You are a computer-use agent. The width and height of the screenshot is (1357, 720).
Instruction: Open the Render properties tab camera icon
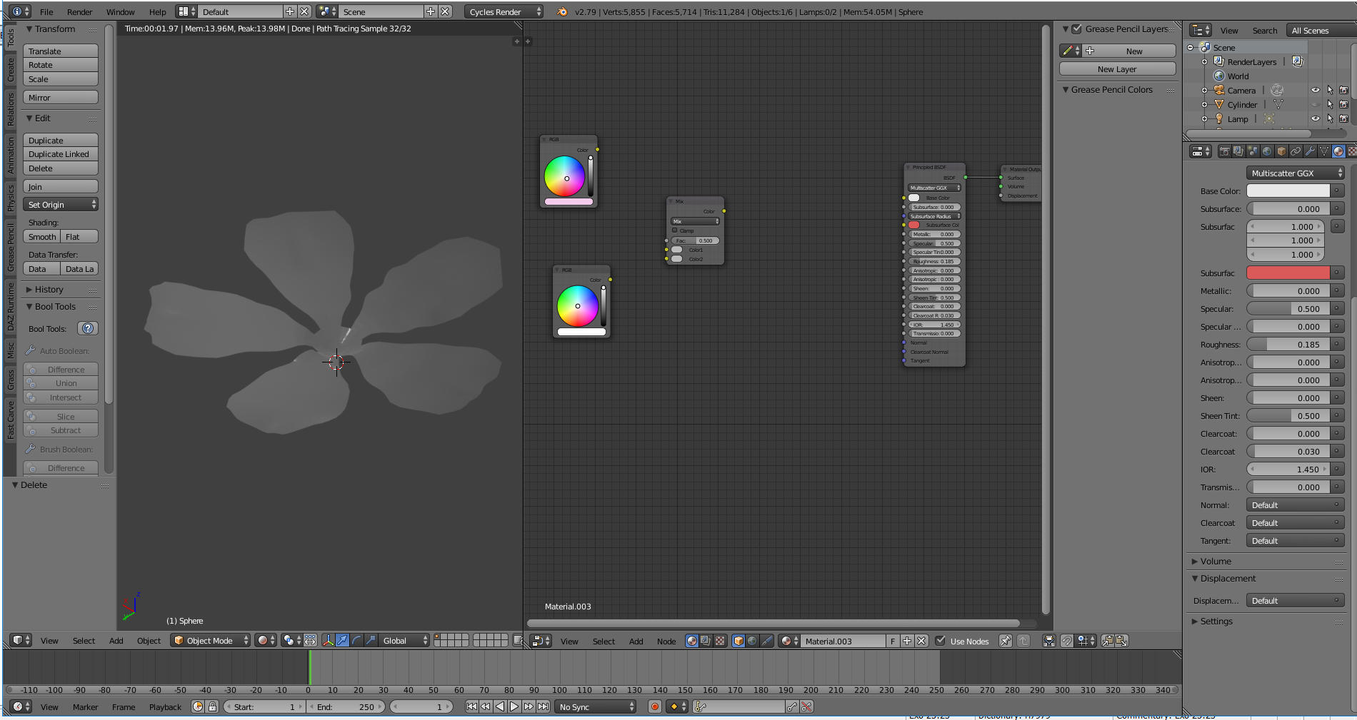pyautogui.click(x=1224, y=151)
